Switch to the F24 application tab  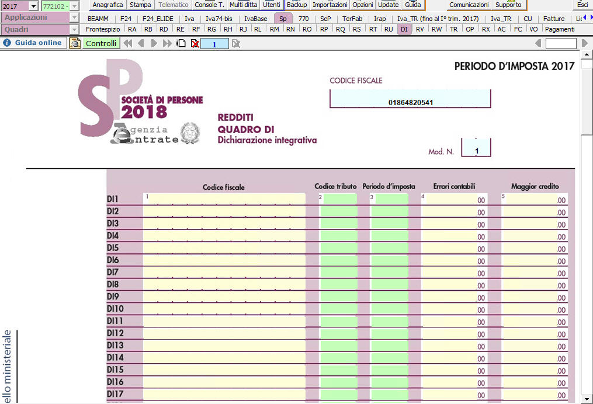pyautogui.click(x=126, y=19)
